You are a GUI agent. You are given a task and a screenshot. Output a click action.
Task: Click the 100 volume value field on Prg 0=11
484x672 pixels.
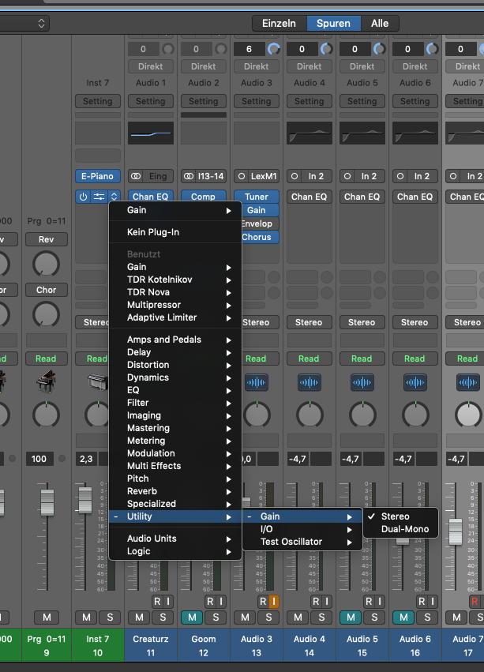coord(39,459)
